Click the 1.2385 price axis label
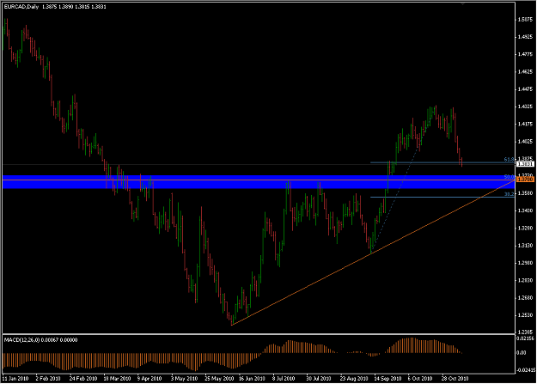Image resolution: width=537 pixels, height=384 pixels. (525, 332)
